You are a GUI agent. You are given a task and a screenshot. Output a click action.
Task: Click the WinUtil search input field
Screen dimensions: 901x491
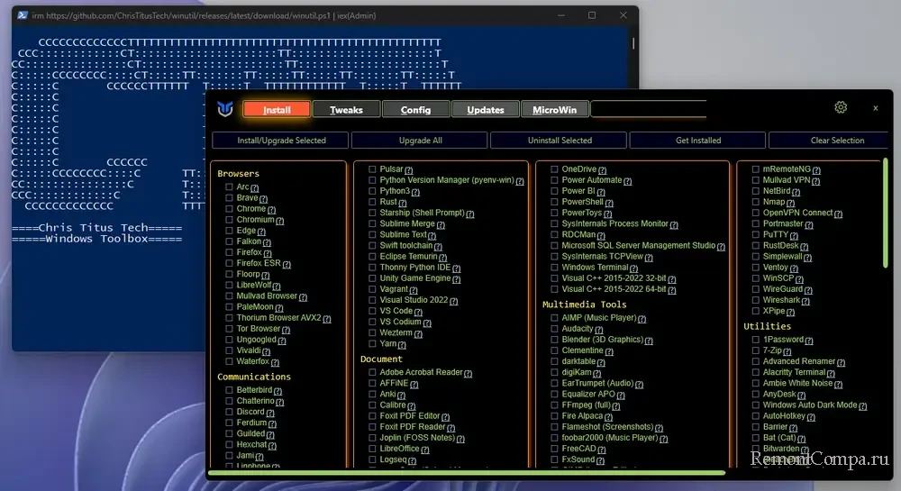point(649,109)
